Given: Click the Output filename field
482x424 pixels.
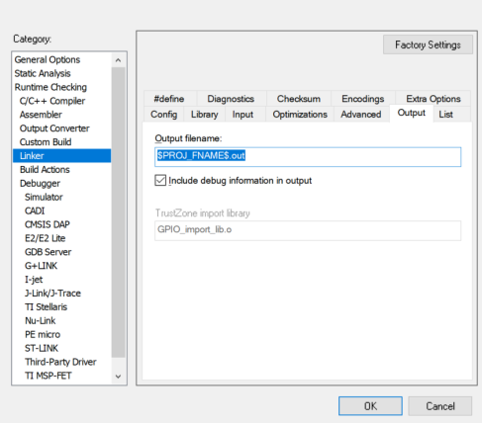Looking at the screenshot, I should point(308,157).
